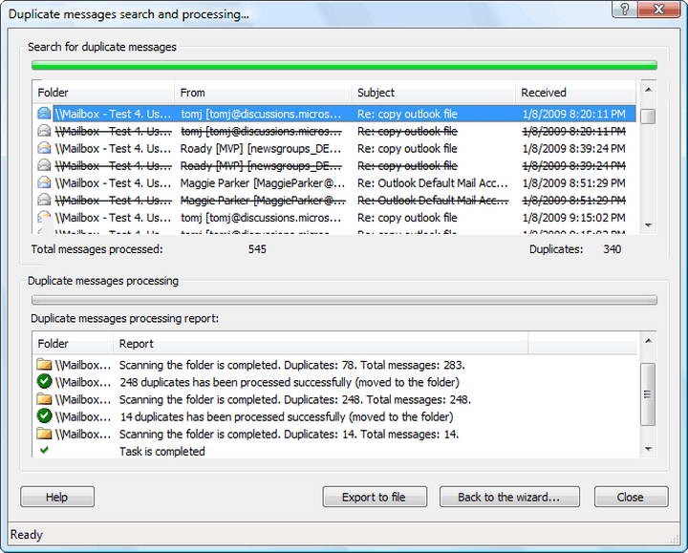Click the gray duplicate processing progress bar
Screen dimensions: 688x553
344,300
